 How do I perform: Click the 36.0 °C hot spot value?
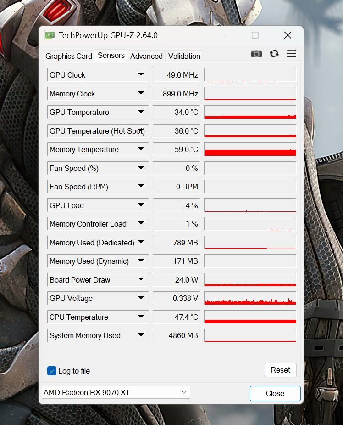(x=177, y=131)
